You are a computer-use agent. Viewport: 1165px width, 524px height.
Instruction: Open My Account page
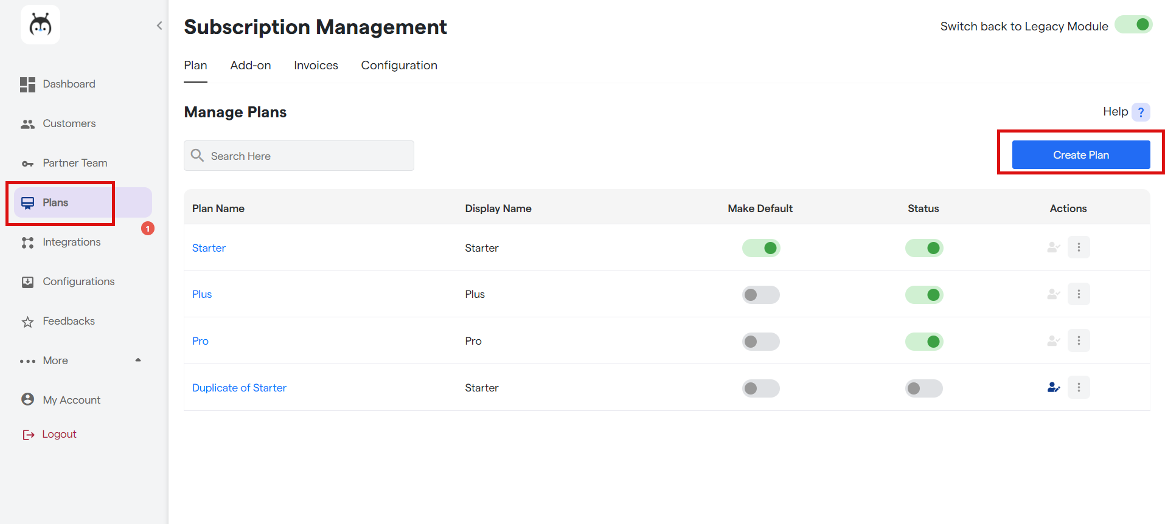click(71, 400)
